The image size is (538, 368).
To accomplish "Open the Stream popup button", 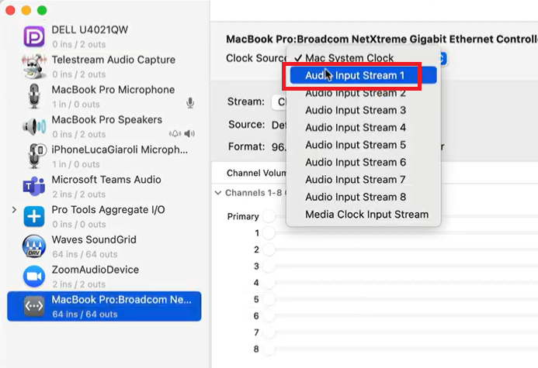I will coord(280,102).
